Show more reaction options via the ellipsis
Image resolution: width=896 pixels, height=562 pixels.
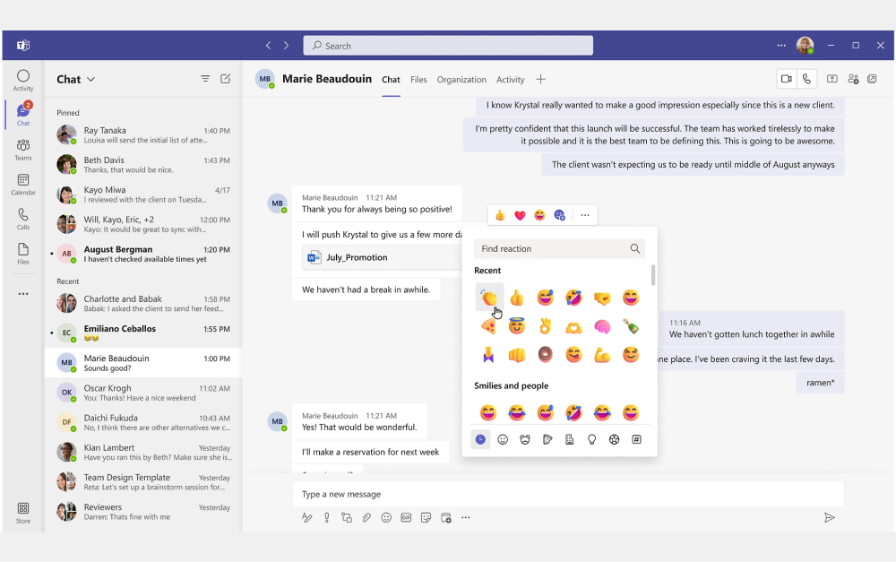click(x=584, y=214)
